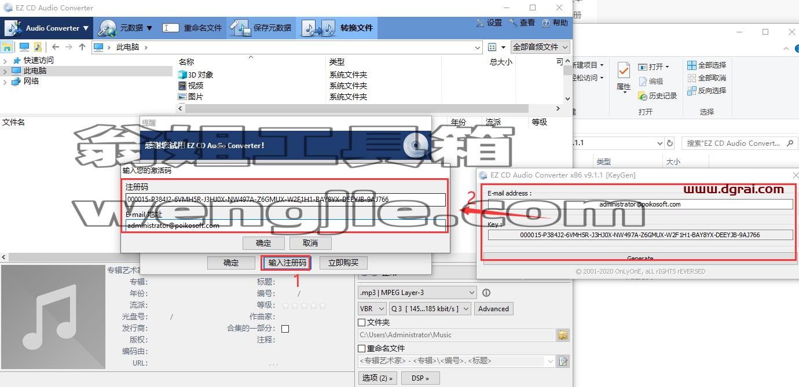Sort by the 名称 column header
The width and height of the screenshot is (799, 387).
(x=186, y=62)
